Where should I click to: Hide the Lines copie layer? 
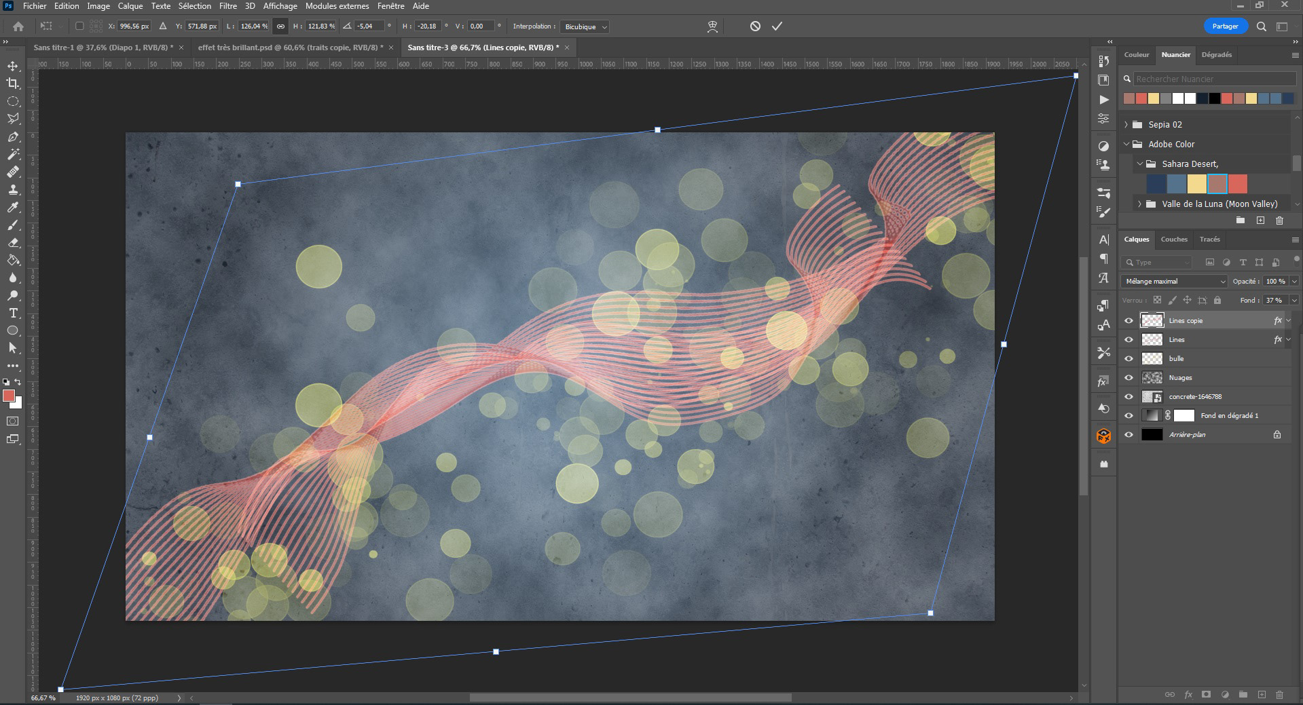tap(1128, 320)
